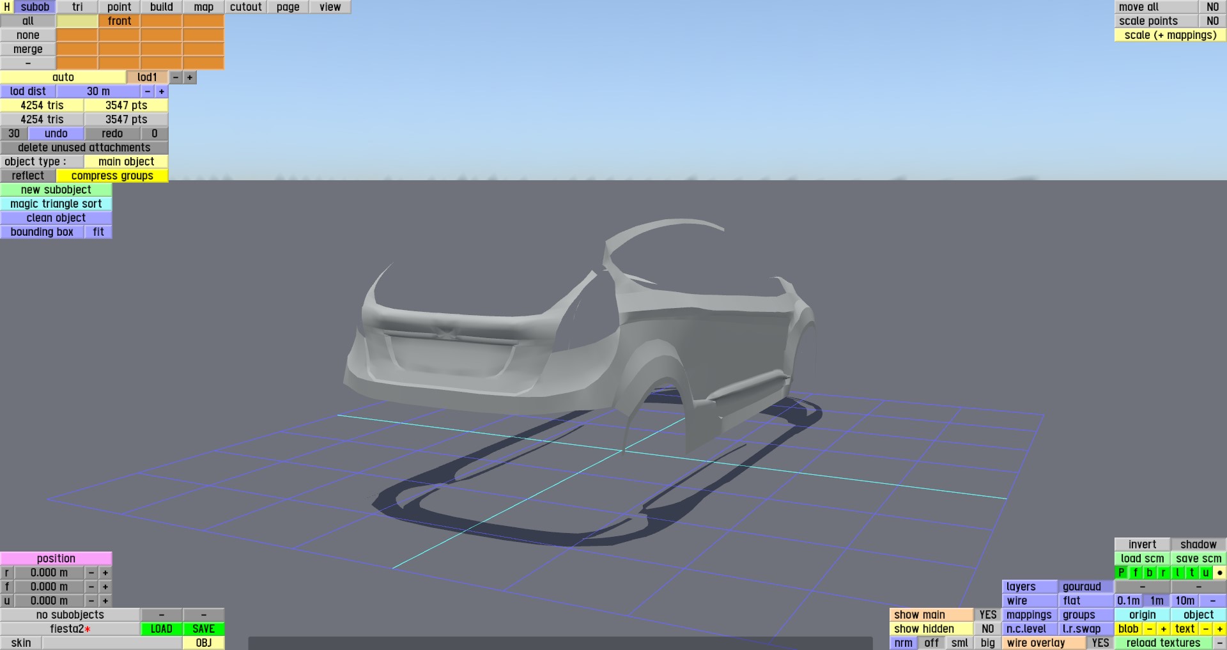Increase the r position with plus
1227x650 pixels.
105,573
